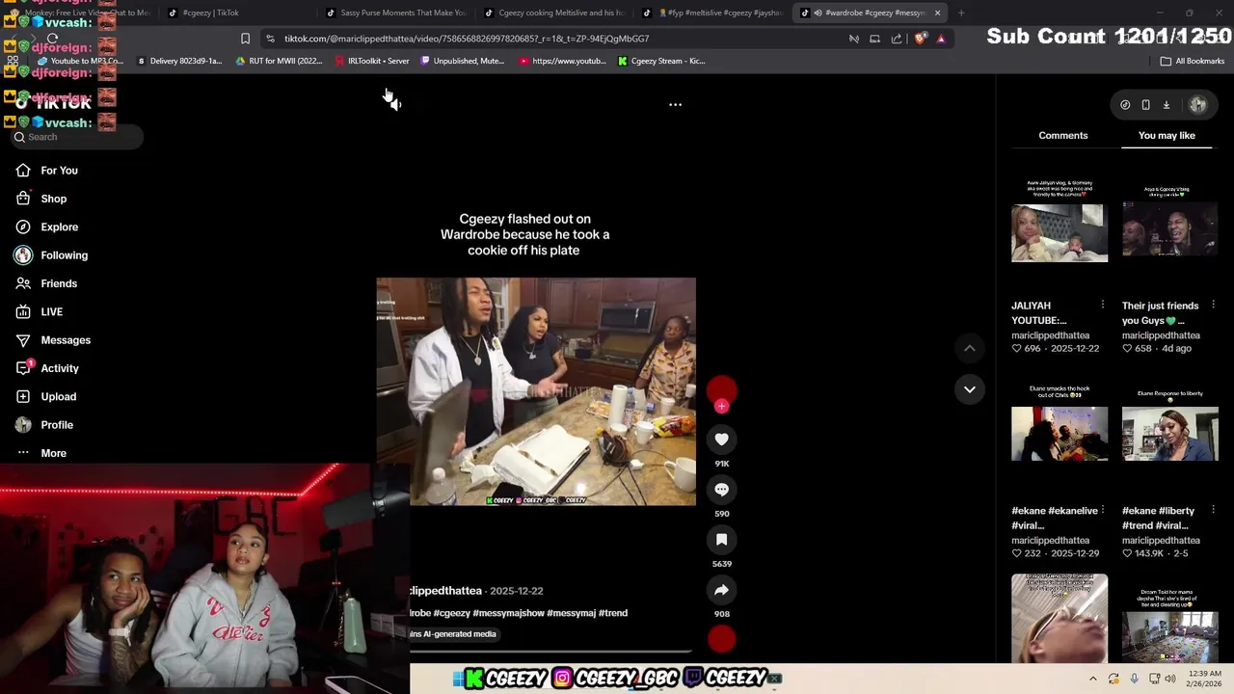
Task: Open a new browser tab
Action: [x=961, y=13]
